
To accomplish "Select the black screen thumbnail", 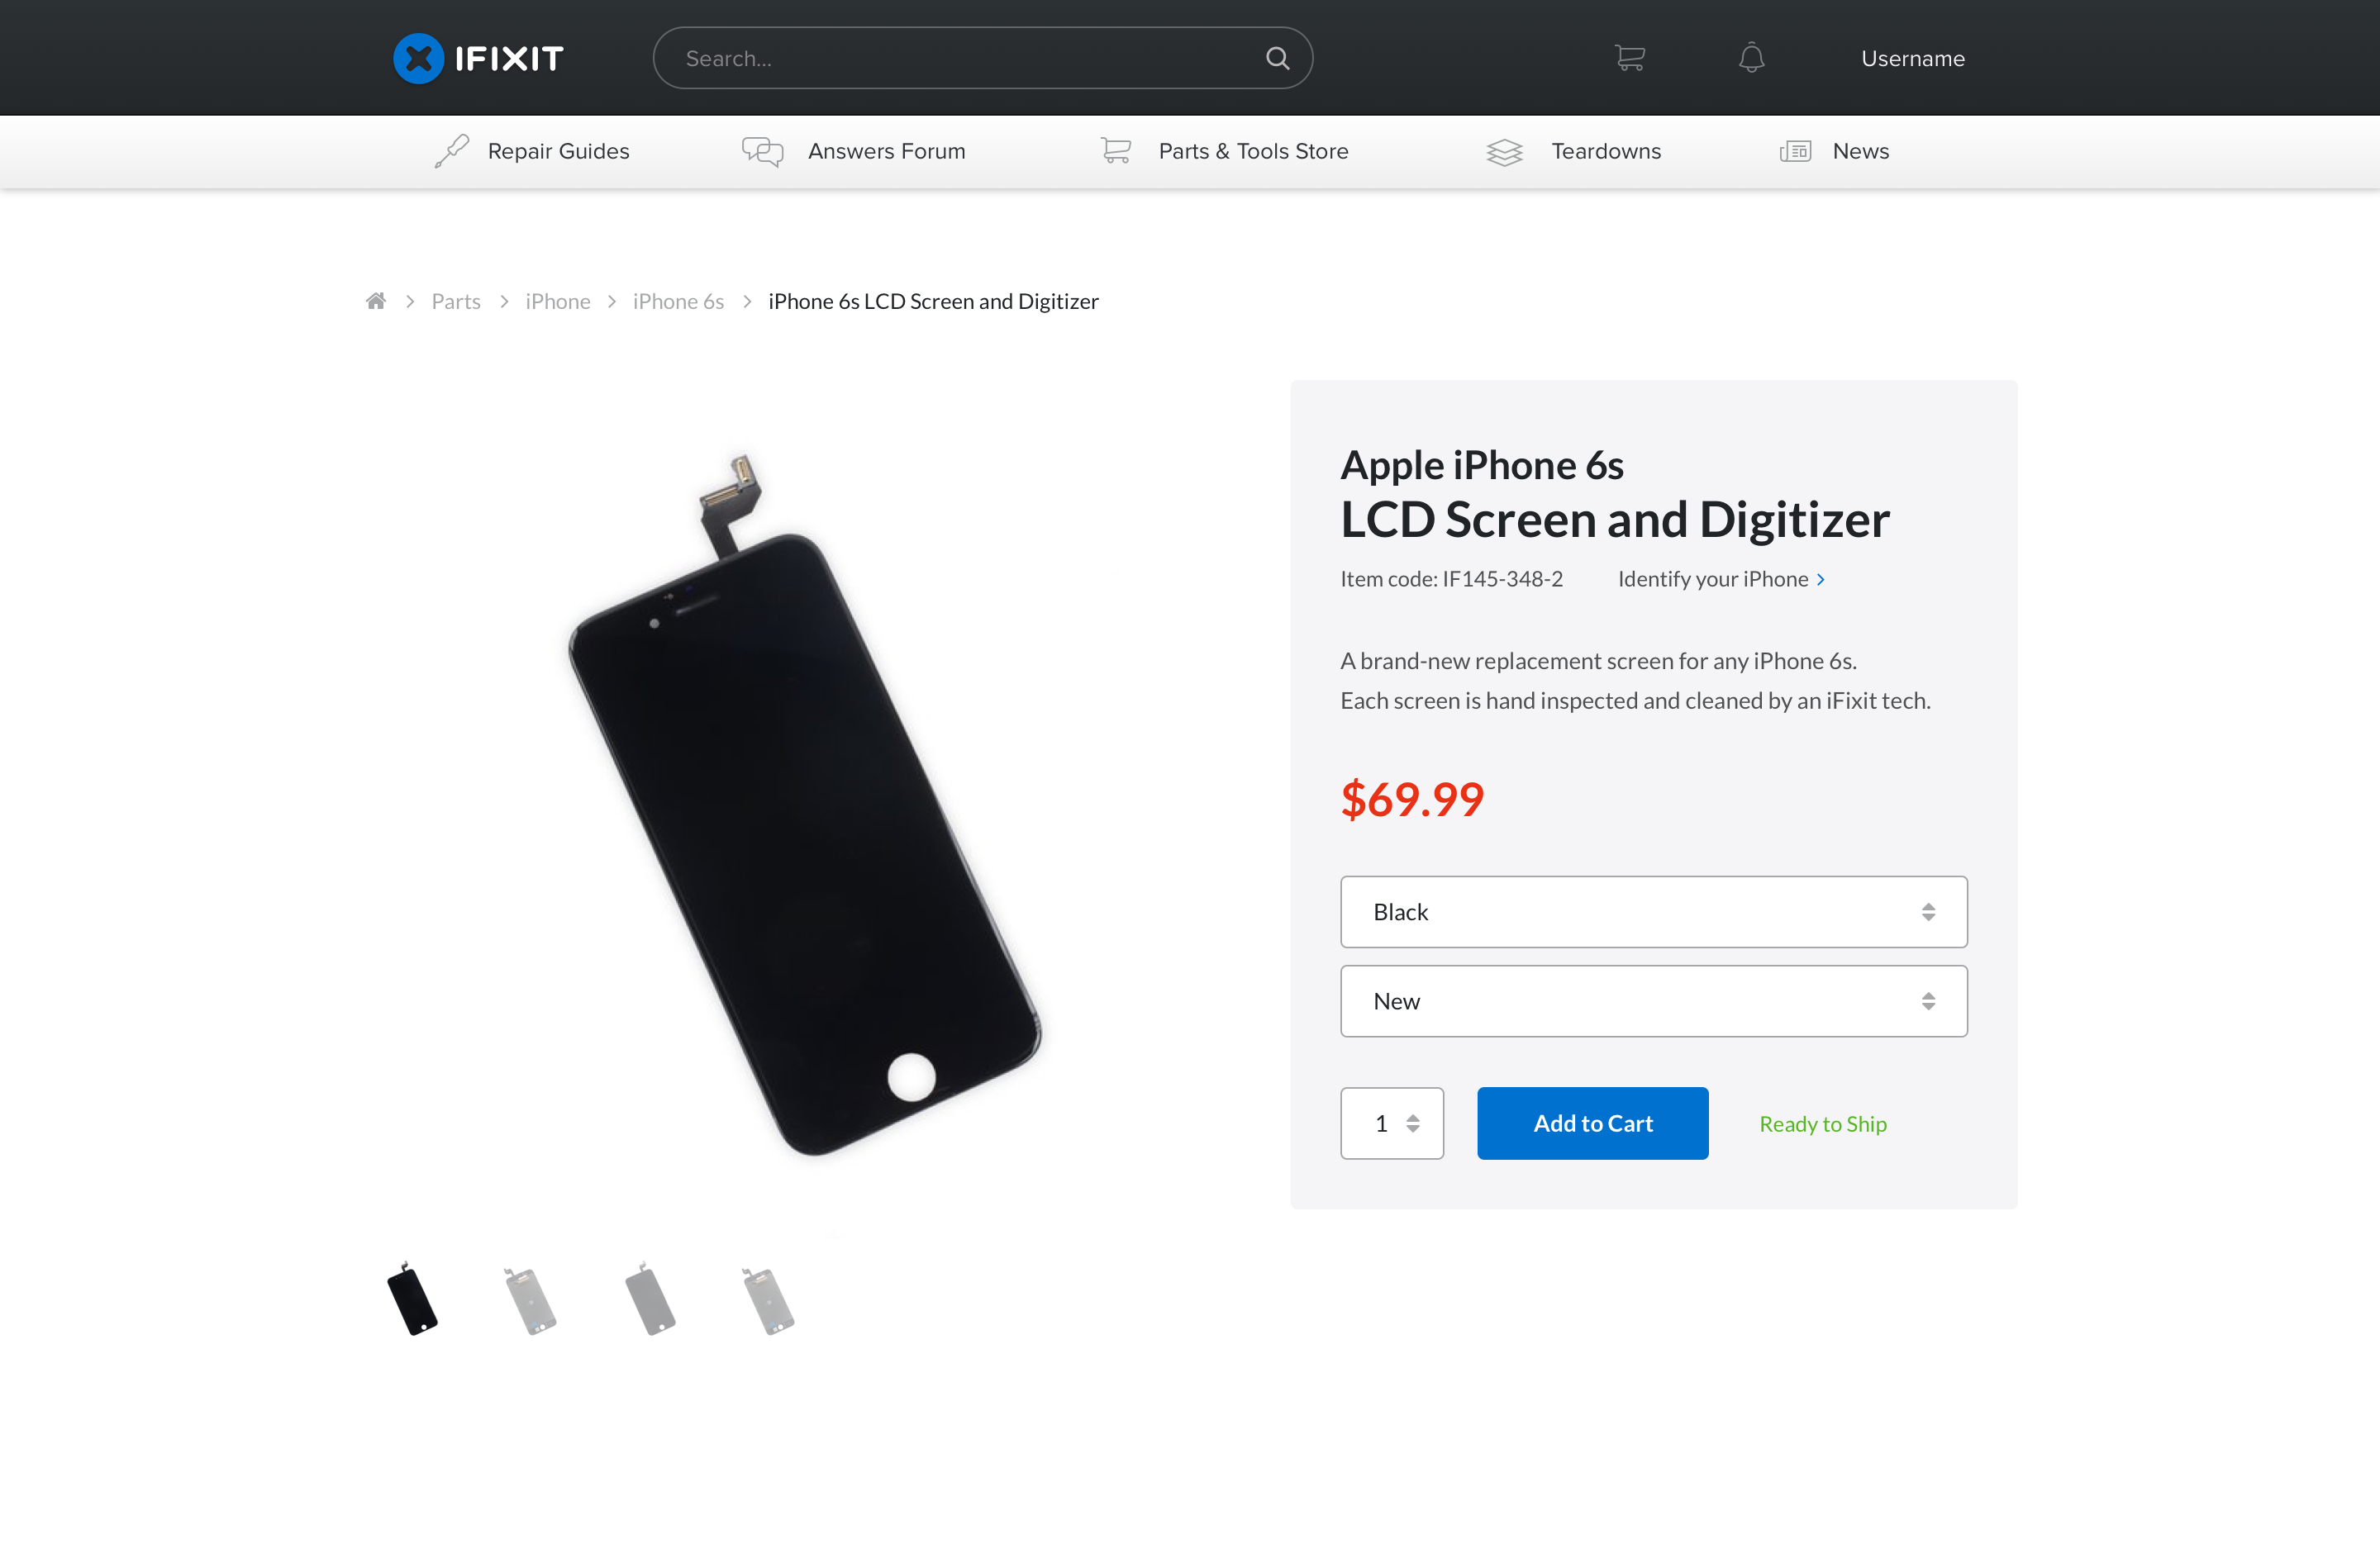I will click(x=412, y=1299).
